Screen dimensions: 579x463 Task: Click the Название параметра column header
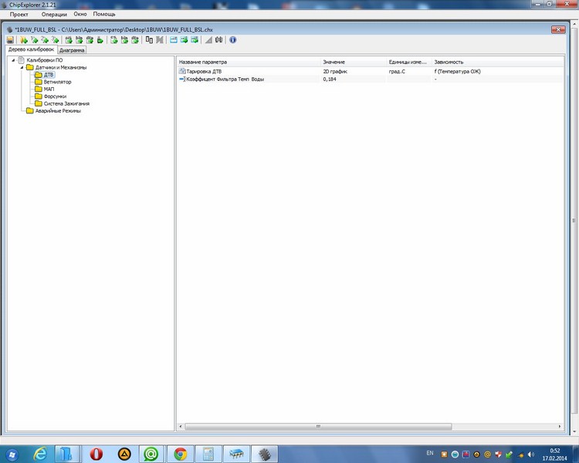pyautogui.click(x=203, y=61)
